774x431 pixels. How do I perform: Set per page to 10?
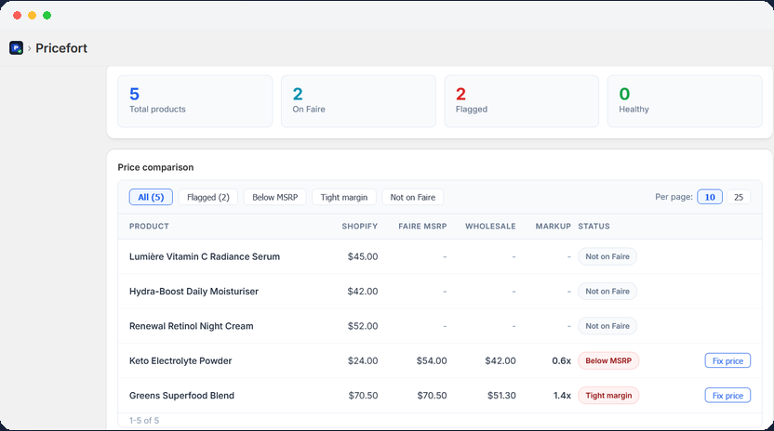point(710,197)
